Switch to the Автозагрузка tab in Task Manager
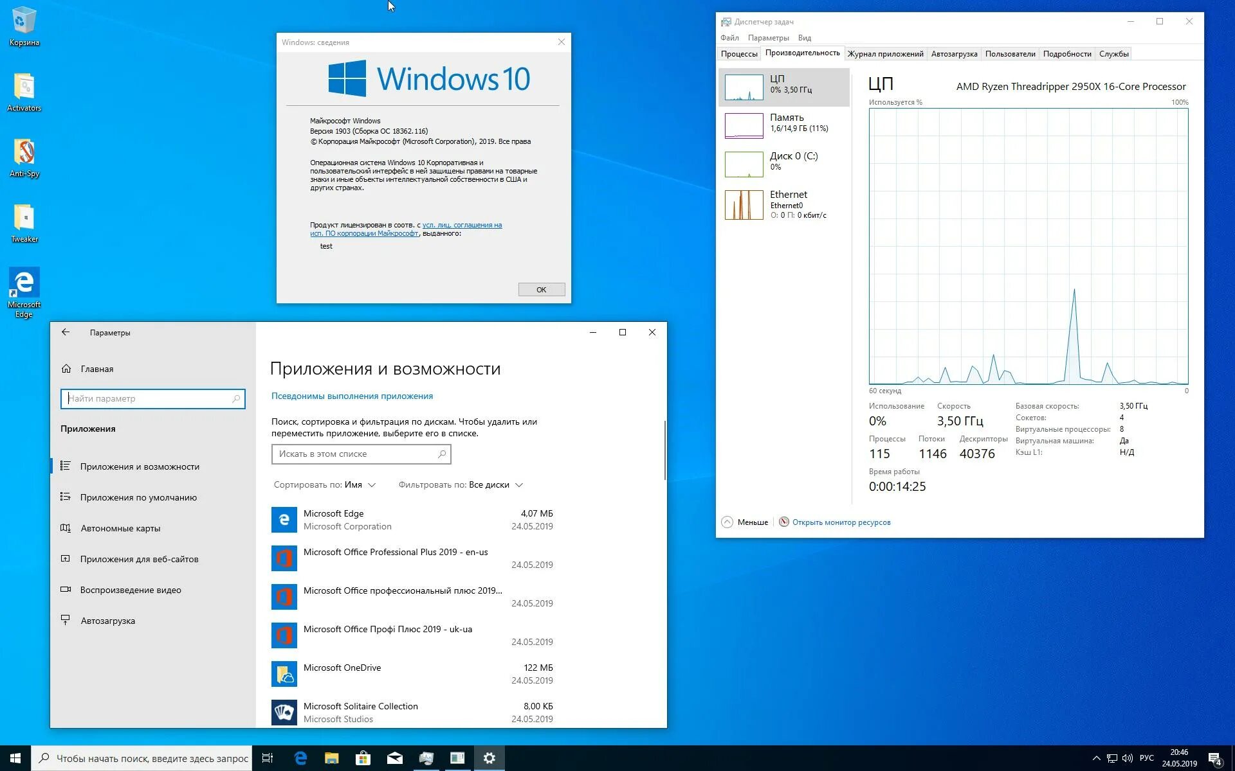Screen dimensions: 1235x771 tap(954, 54)
